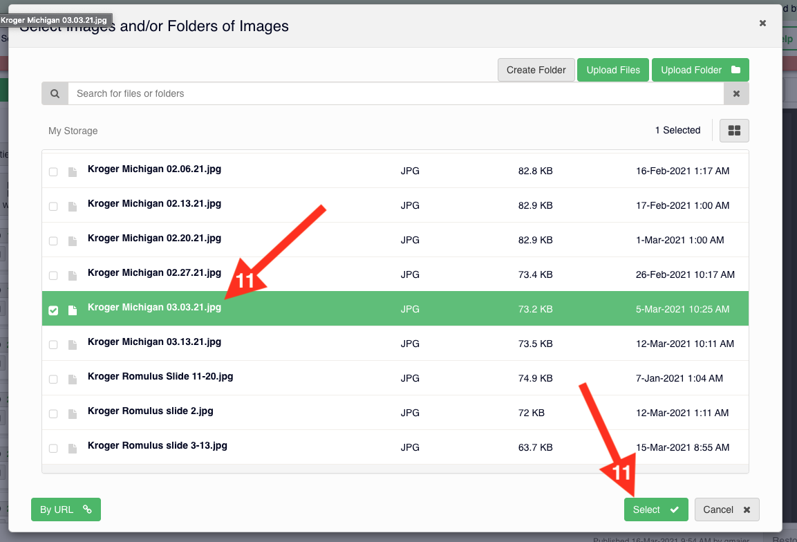The height and width of the screenshot is (542, 797).
Task: Check the box for Kroger Michigan 02.06.21.jpg
Action: (x=53, y=172)
